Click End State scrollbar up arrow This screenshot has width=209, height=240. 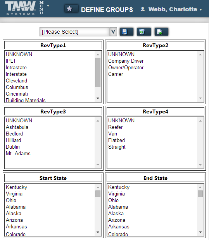coord(200,187)
